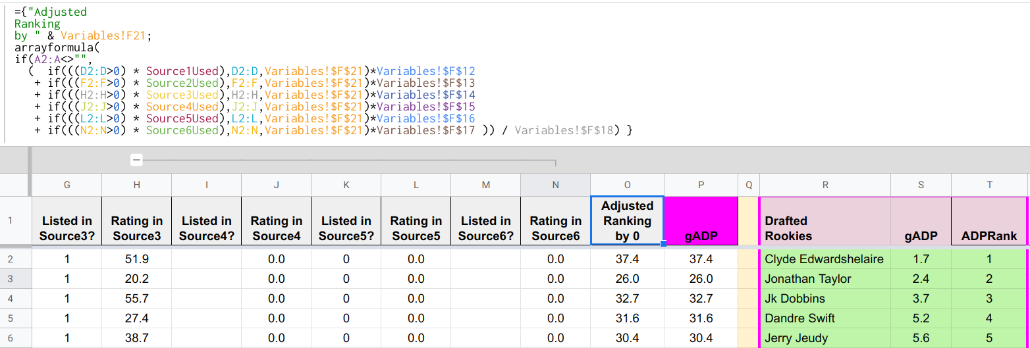Viewport: 1030px width, 348px height.
Task: Click the select-all corner box
Action: point(14,185)
